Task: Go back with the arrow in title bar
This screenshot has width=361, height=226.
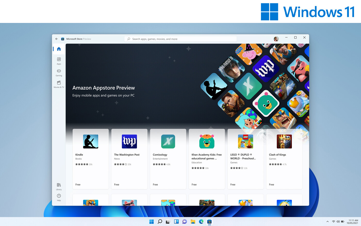Action: pos(56,39)
